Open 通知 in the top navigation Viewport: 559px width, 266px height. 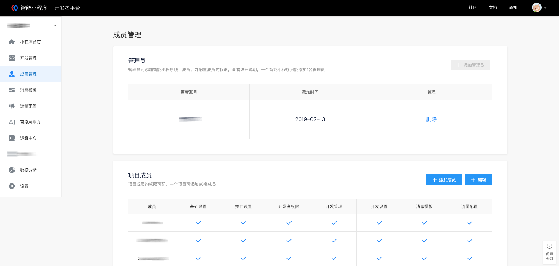pyautogui.click(x=513, y=8)
